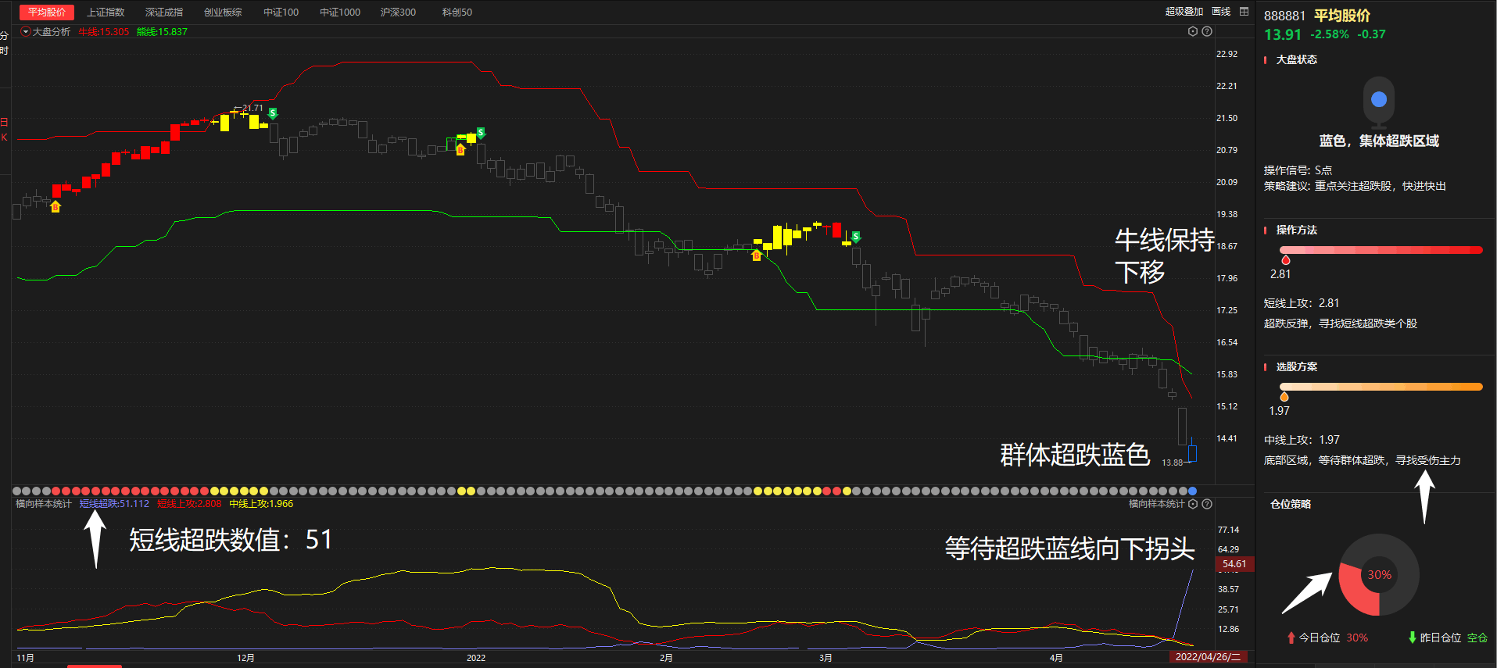Screen dimensions: 1497x668
Task: Click the 选股方案 section header
Action: point(1297,366)
